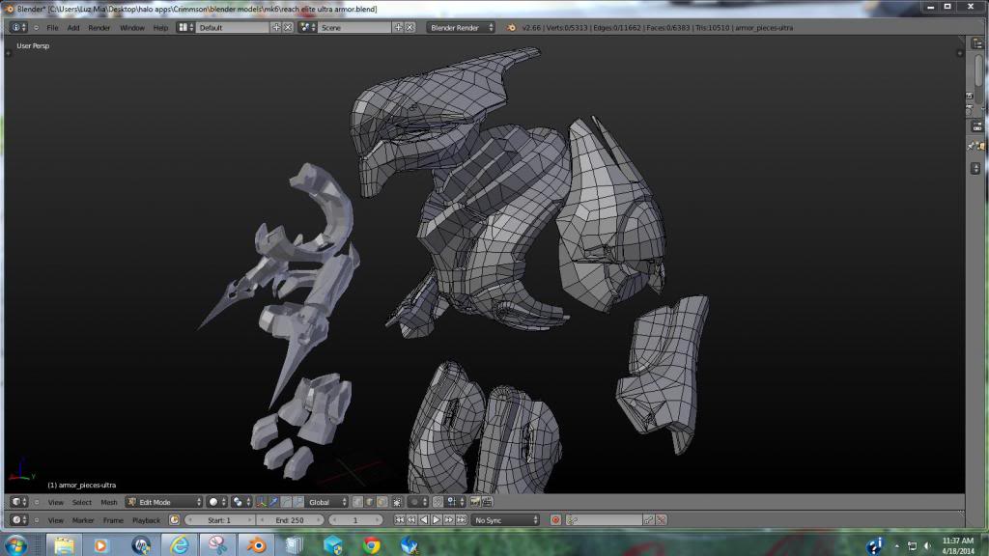Toggle the 3D manipulator widget
The width and height of the screenshot is (989, 556).
pos(261,502)
